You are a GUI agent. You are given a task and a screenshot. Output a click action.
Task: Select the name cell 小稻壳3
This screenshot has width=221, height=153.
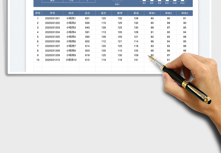pos(71,28)
